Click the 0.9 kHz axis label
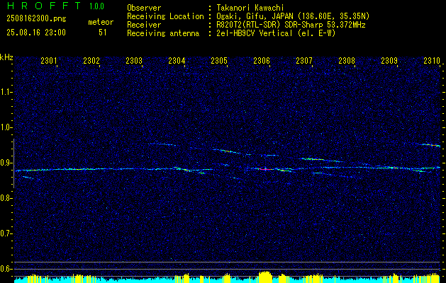 click(x=6, y=163)
